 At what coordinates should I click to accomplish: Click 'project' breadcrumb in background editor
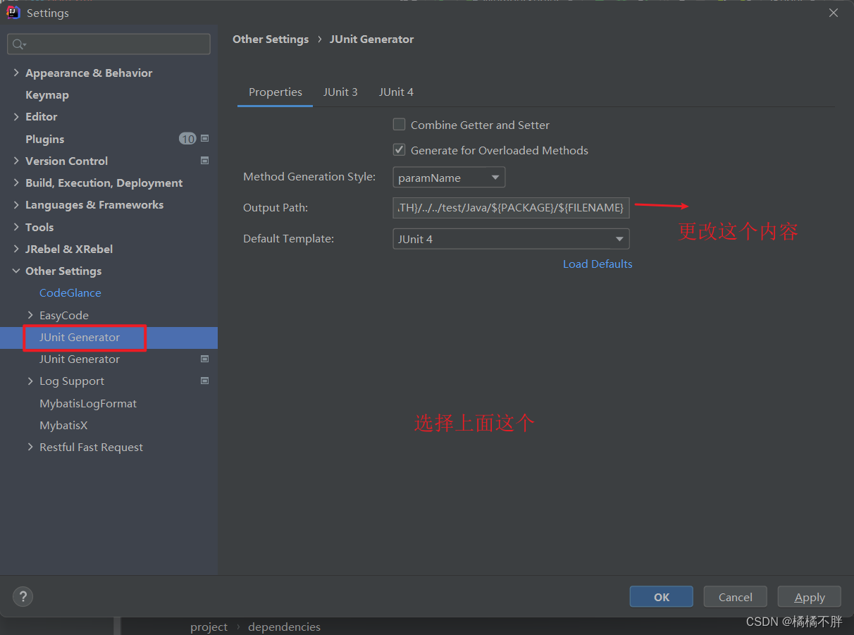[x=209, y=627]
